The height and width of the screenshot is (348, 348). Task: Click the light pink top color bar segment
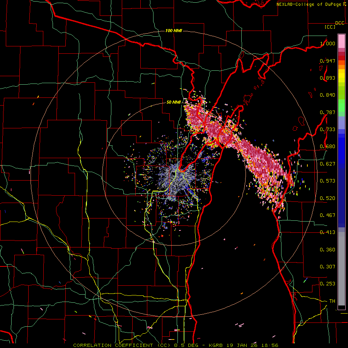[x=341, y=41]
